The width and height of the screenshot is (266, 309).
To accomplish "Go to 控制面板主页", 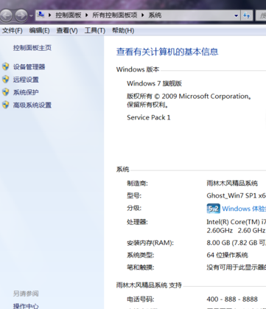I will tap(32, 48).
